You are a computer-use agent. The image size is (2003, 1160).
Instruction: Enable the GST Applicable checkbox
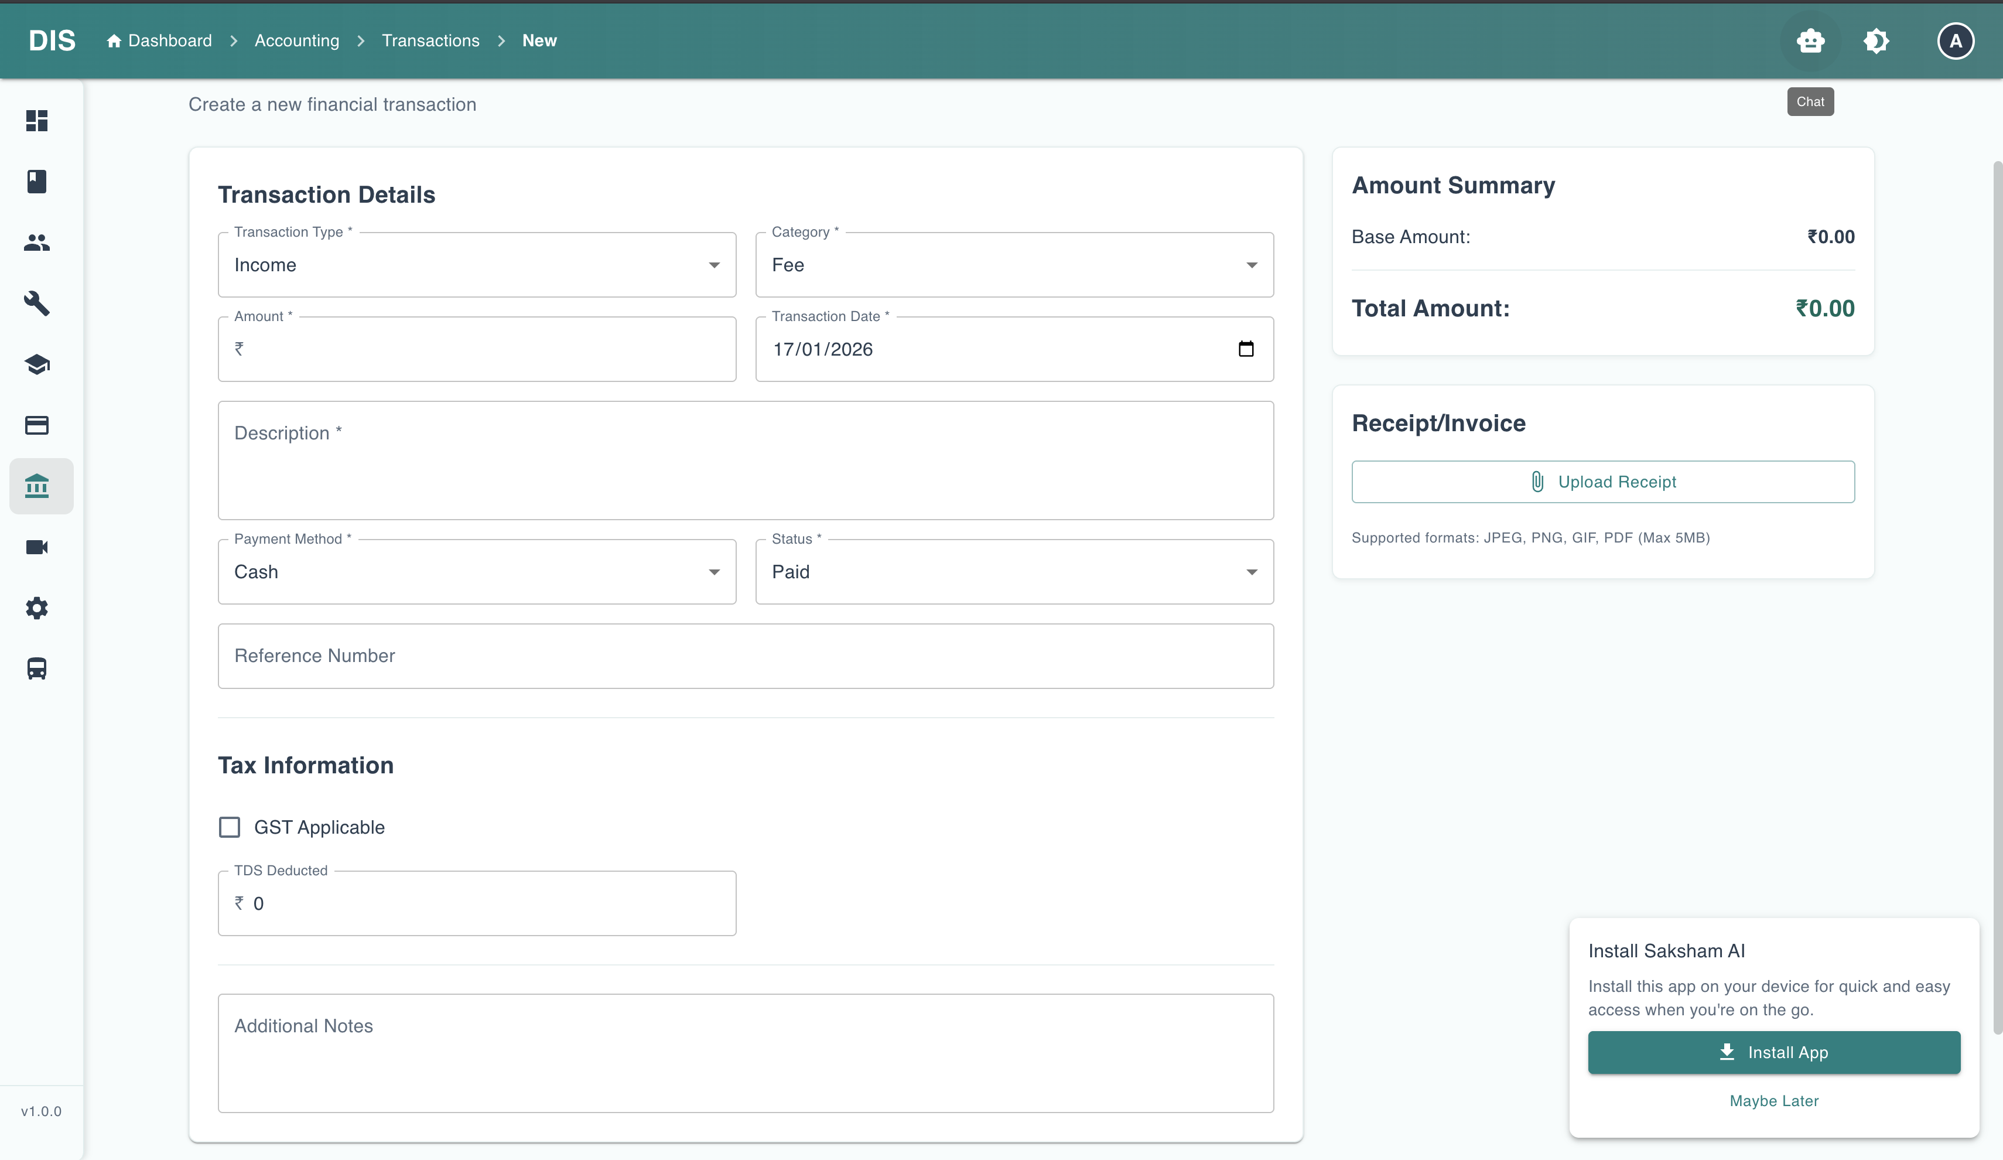tap(230, 827)
